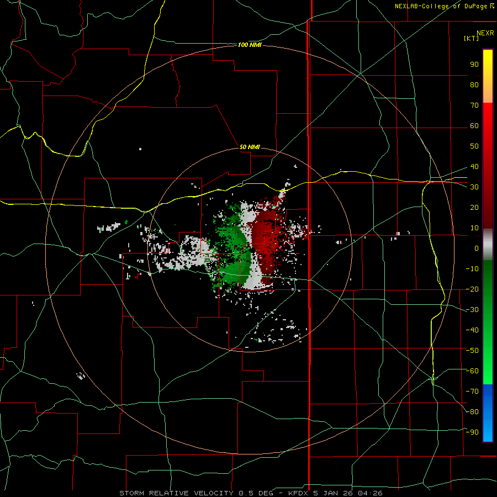The image size is (497, 497).
Task: Click the -10 value on the velocity scale
Action: point(472,269)
